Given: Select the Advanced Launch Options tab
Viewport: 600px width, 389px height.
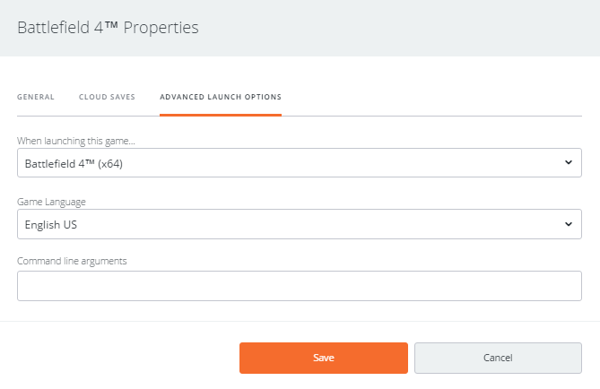Looking at the screenshot, I should click(220, 97).
